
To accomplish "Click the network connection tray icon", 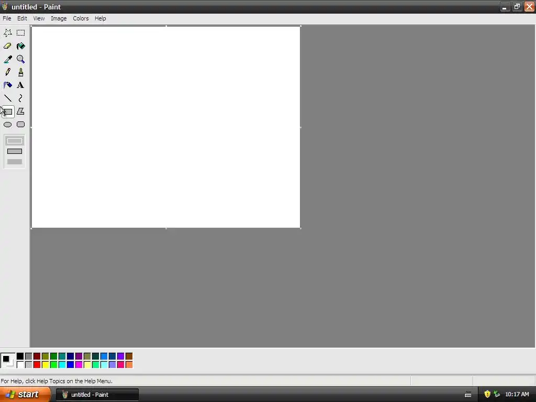I will tap(497, 395).
